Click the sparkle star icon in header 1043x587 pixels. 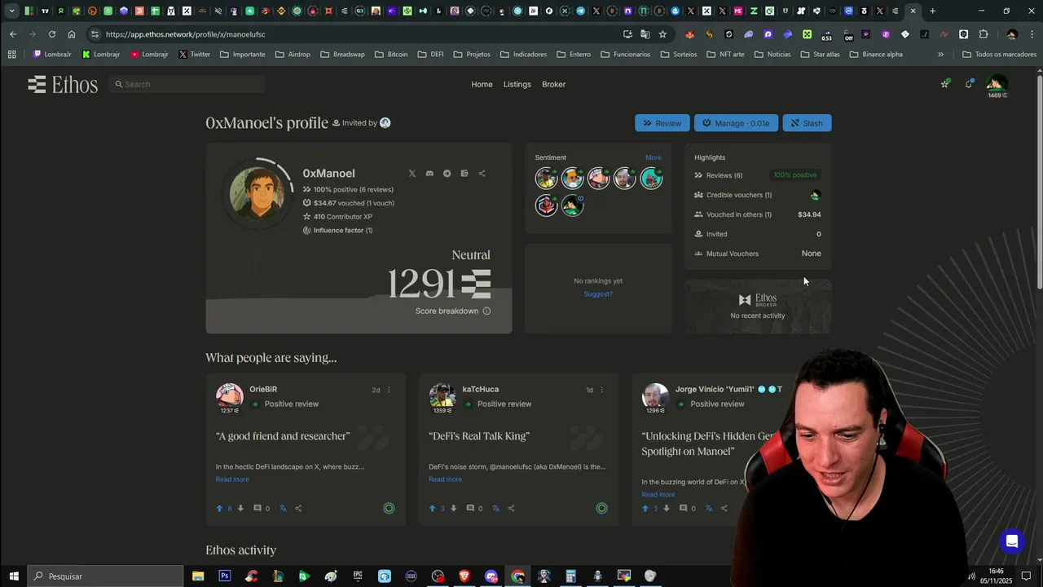click(945, 84)
